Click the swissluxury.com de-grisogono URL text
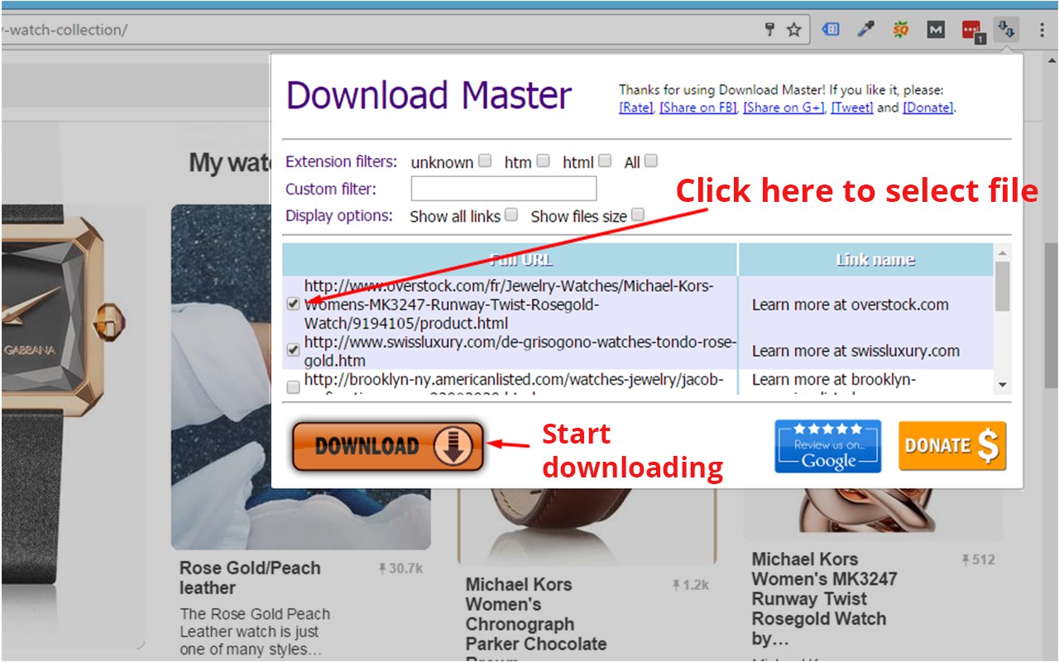The image size is (1059, 662). click(x=519, y=351)
